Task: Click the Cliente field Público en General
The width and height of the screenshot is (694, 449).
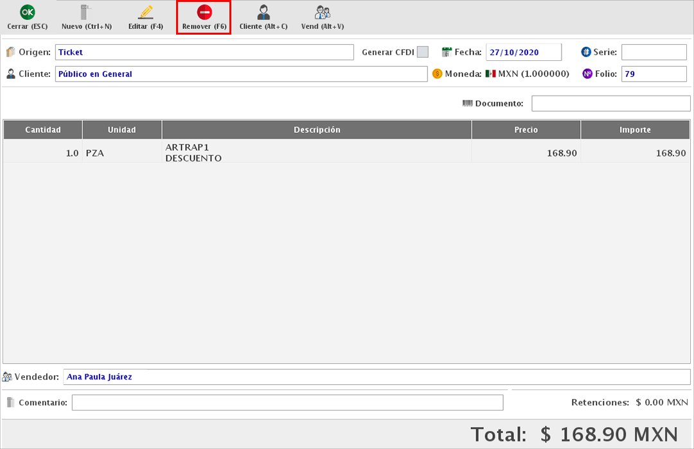Action: (x=241, y=74)
